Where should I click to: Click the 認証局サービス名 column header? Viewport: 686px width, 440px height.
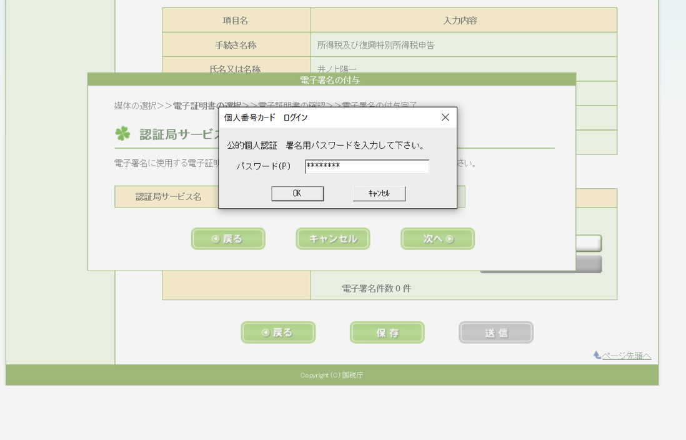pyautogui.click(x=168, y=197)
